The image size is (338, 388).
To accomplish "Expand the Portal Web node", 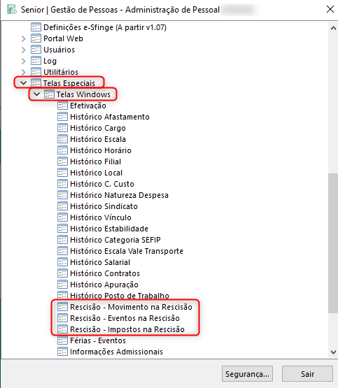I will 24,38.
